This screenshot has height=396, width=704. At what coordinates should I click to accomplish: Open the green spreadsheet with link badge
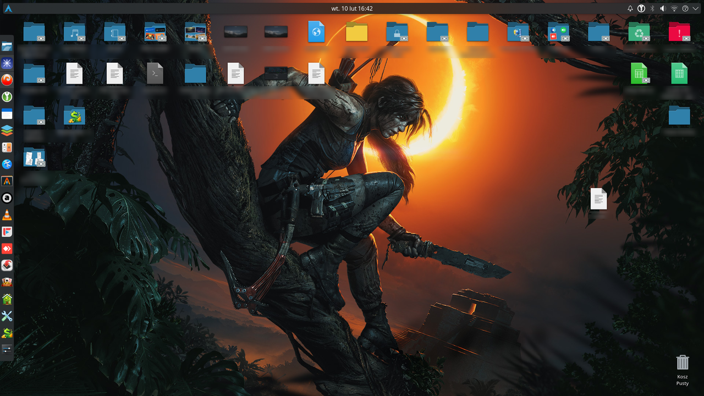[x=639, y=73]
